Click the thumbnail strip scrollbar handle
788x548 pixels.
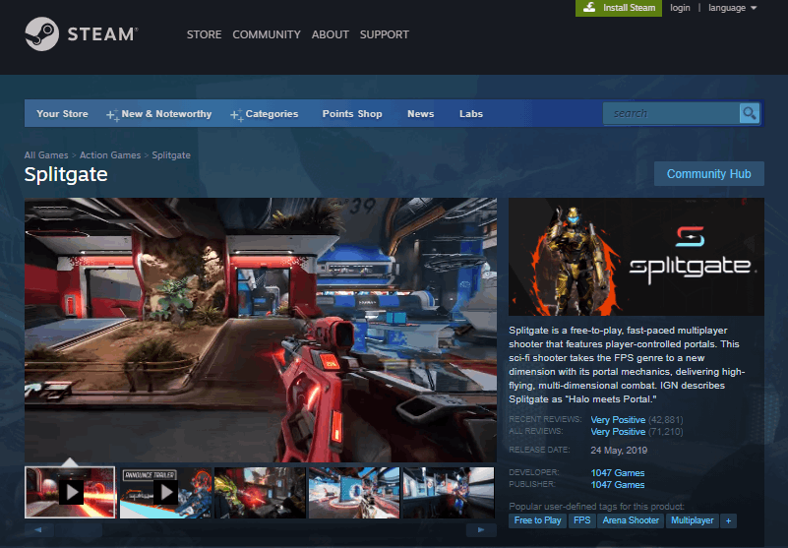point(79,530)
